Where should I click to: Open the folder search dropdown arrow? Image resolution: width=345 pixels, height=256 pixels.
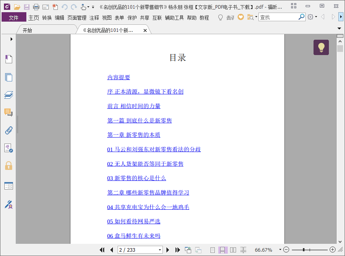(256, 17)
